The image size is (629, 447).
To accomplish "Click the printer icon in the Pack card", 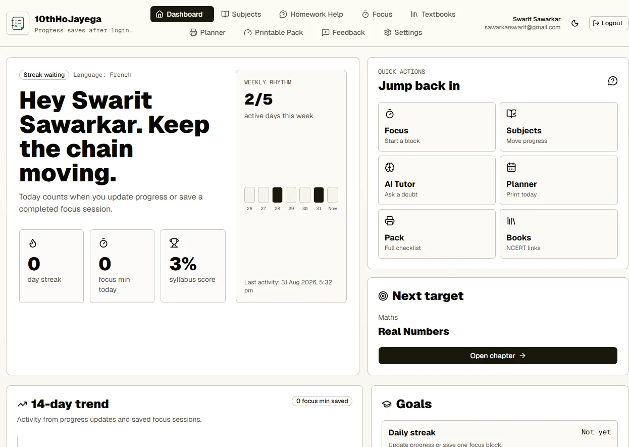I will (390, 221).
